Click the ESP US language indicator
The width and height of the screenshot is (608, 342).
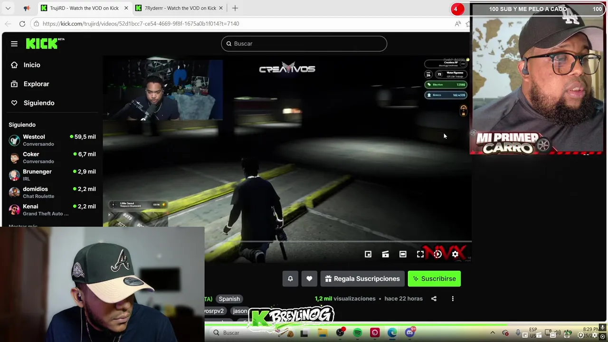(533, 332)
